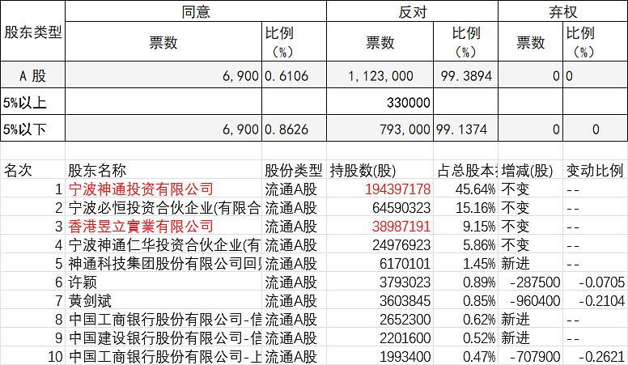
Task: Select cell showing -960400
Action: point(530,300)
